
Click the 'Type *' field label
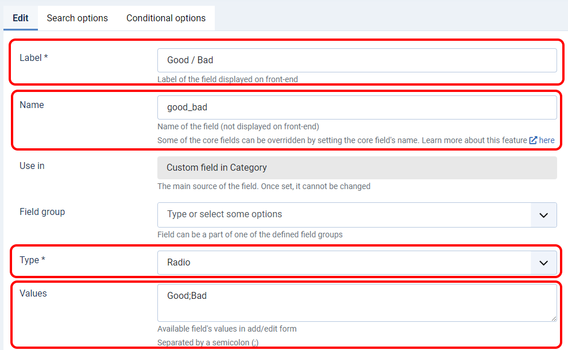pos(32,260)
